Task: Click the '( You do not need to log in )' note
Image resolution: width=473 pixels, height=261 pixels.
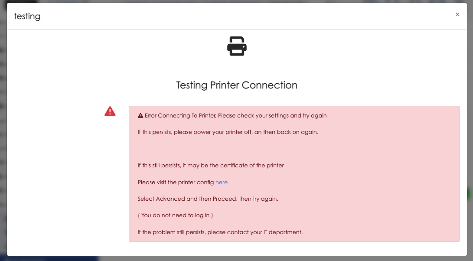Action: point(175,215)
